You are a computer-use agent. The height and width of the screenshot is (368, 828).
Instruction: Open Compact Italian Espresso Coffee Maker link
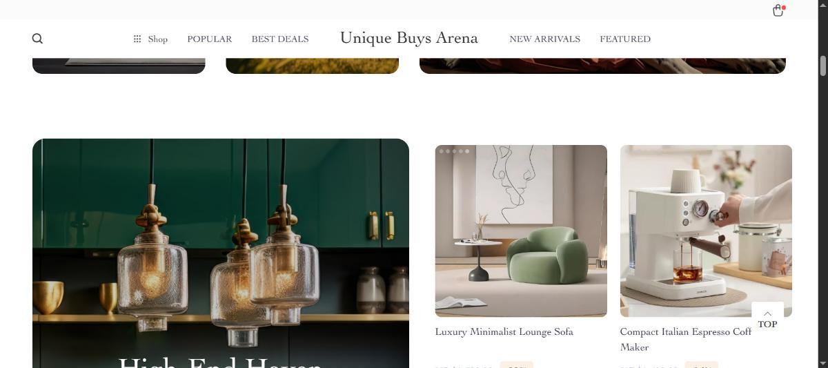[686, 339]
